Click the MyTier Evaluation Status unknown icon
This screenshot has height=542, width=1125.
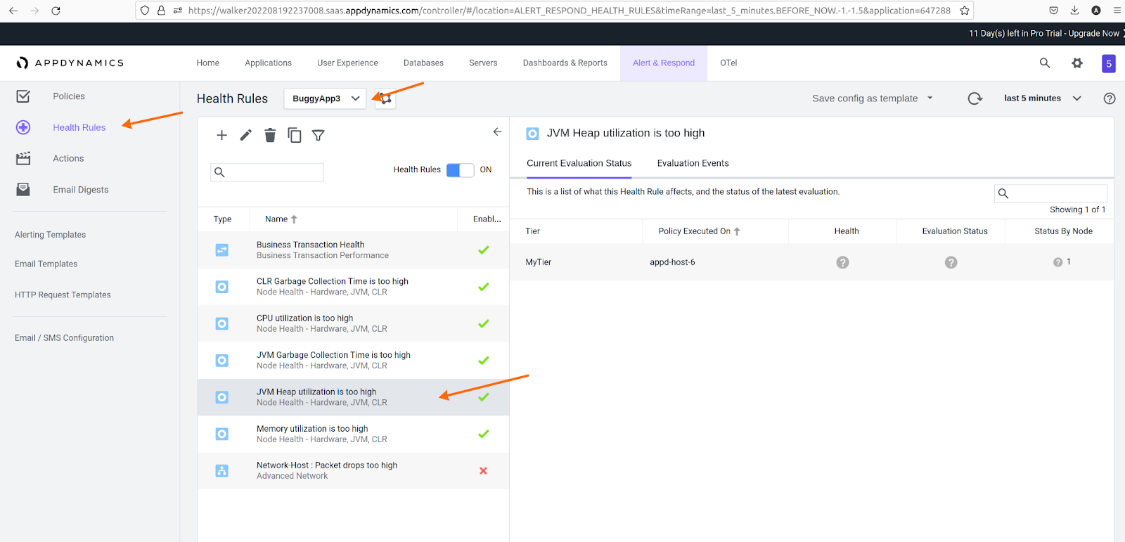pos(951,262)
